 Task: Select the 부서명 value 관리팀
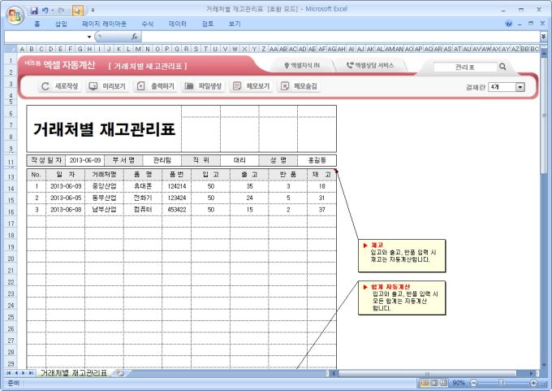(162, 160)
